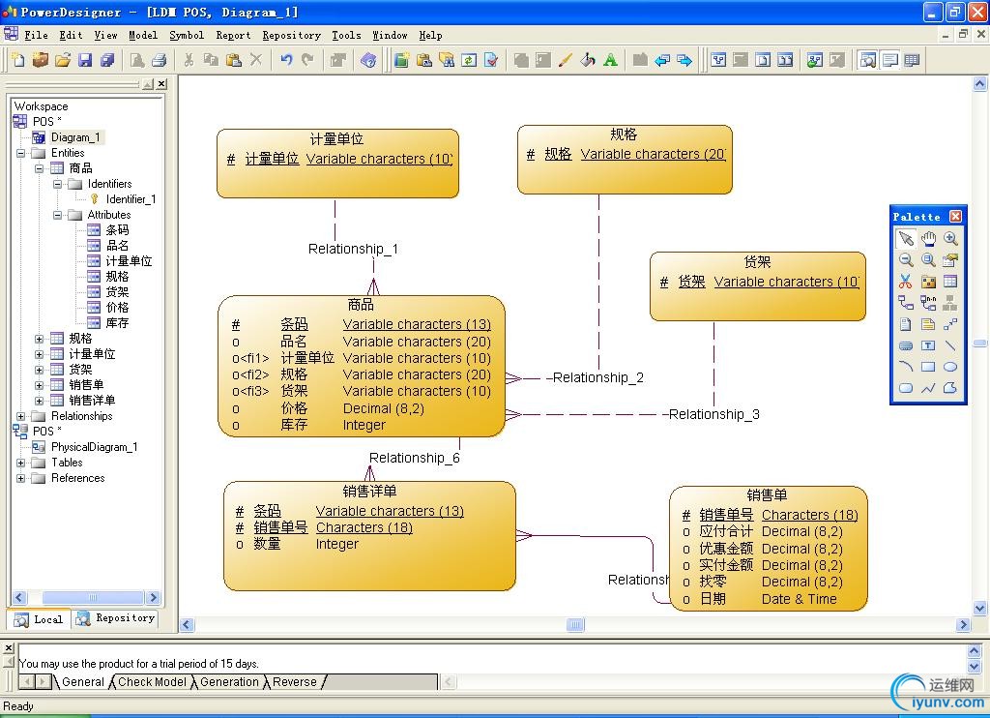Select the Pointer tool in Palette
Viewport: 990px width, 718px height.
[x=905, y=238]
